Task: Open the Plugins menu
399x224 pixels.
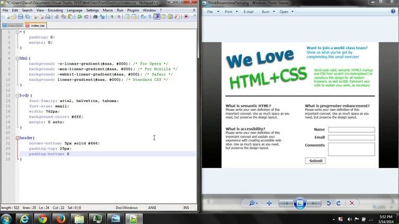Action: tap(133, 10)
